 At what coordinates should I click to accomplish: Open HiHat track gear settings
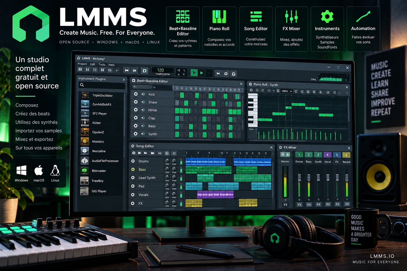136,110
